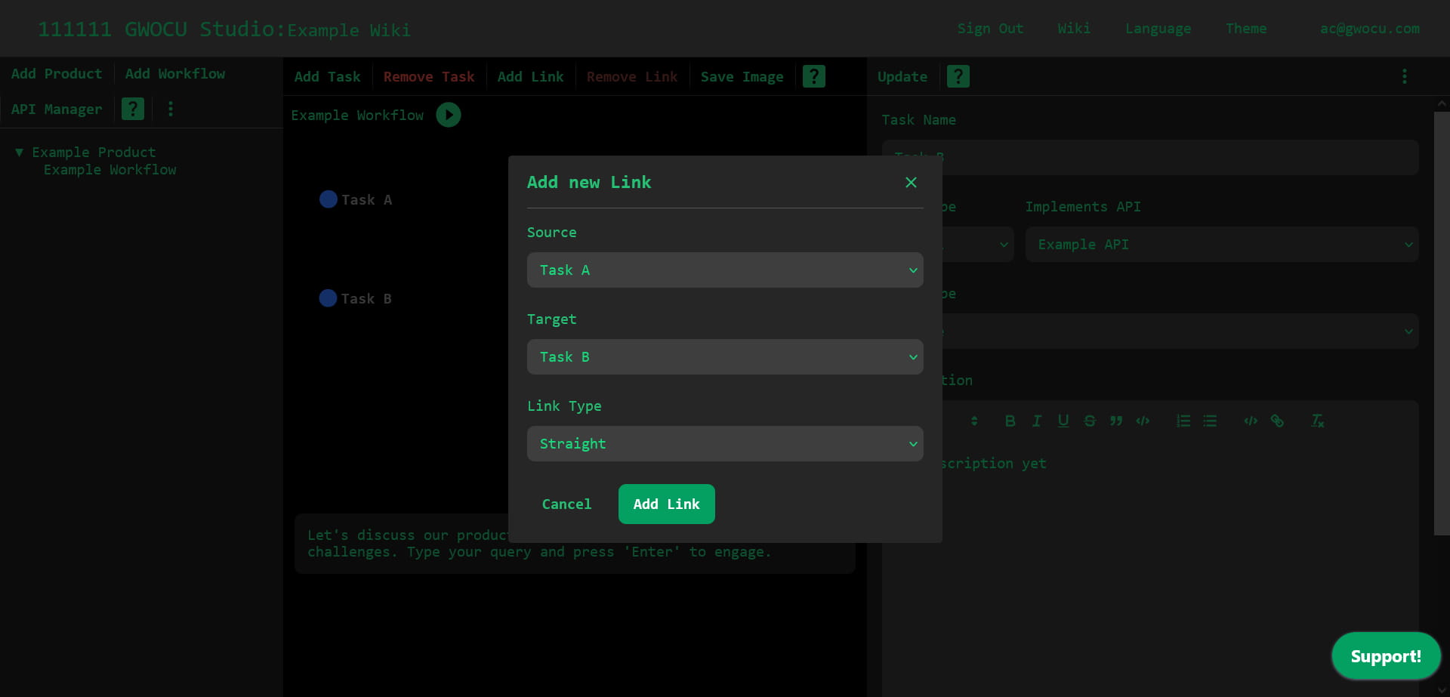Insert a blockquote in the description editor
This screenshot has width=1450, height=697.
pyautogui.click(x=1116, y=421)
